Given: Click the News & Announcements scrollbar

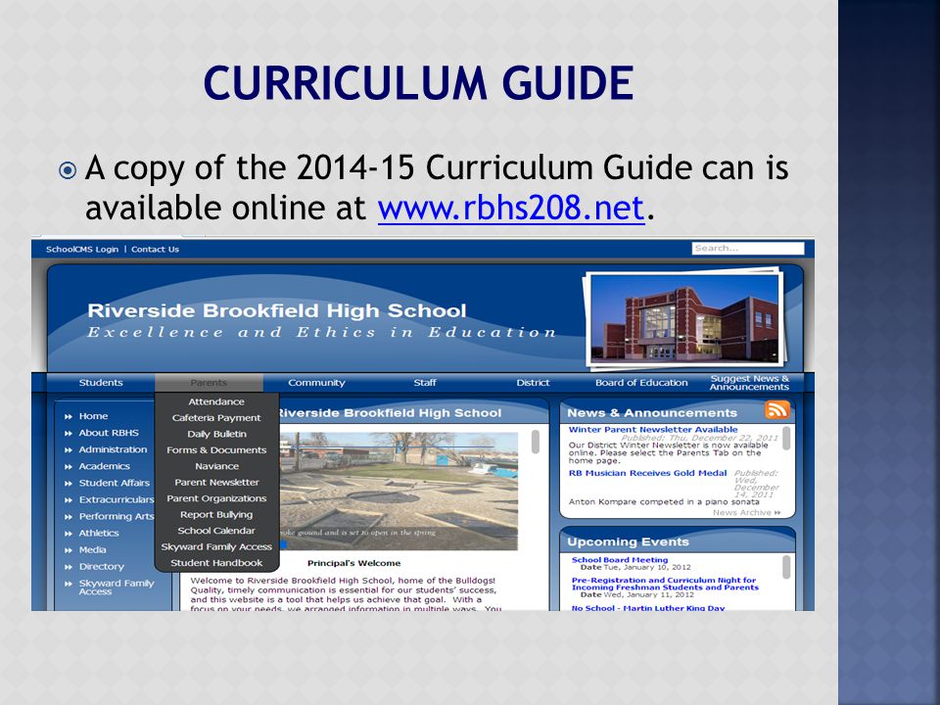Looking at the screenshot, I should coord(786,439).
